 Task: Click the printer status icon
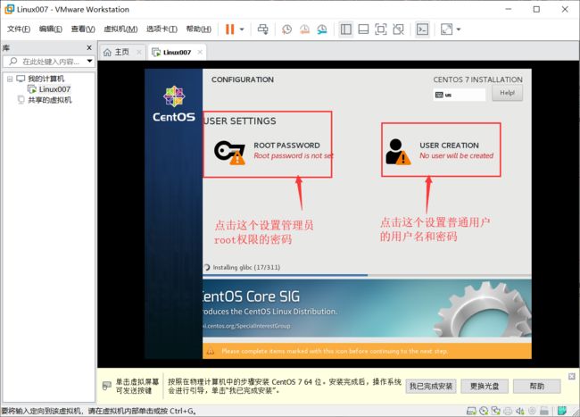click(508, 411)
